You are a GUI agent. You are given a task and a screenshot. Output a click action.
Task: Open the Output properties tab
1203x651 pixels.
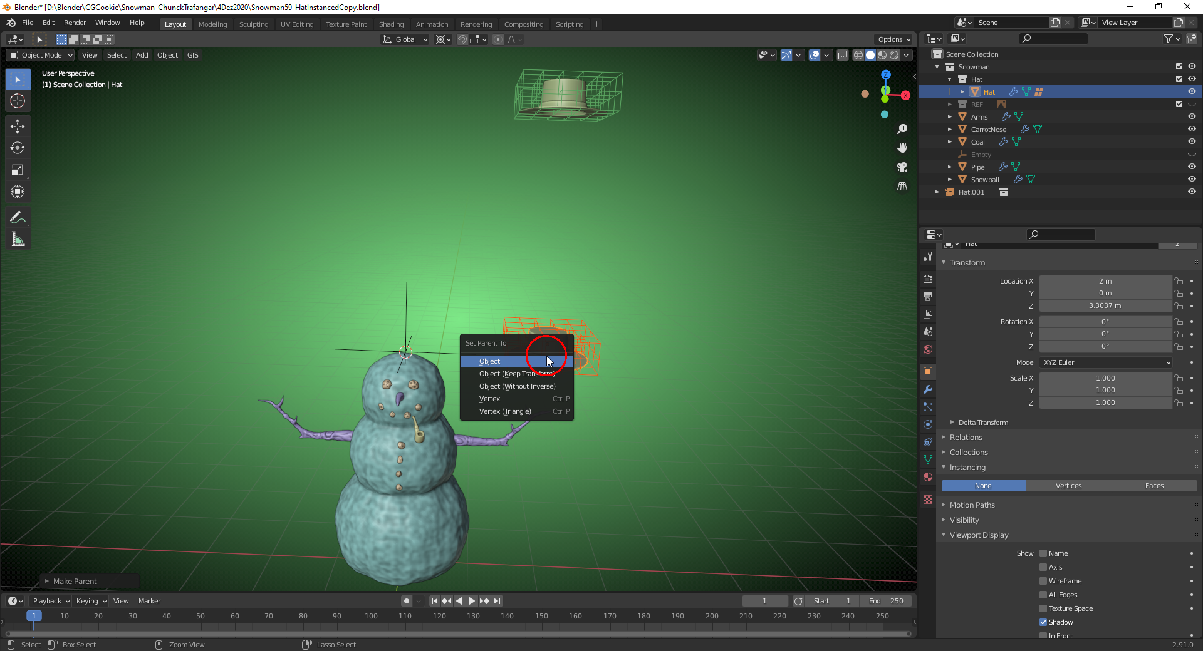coord(928,297)
